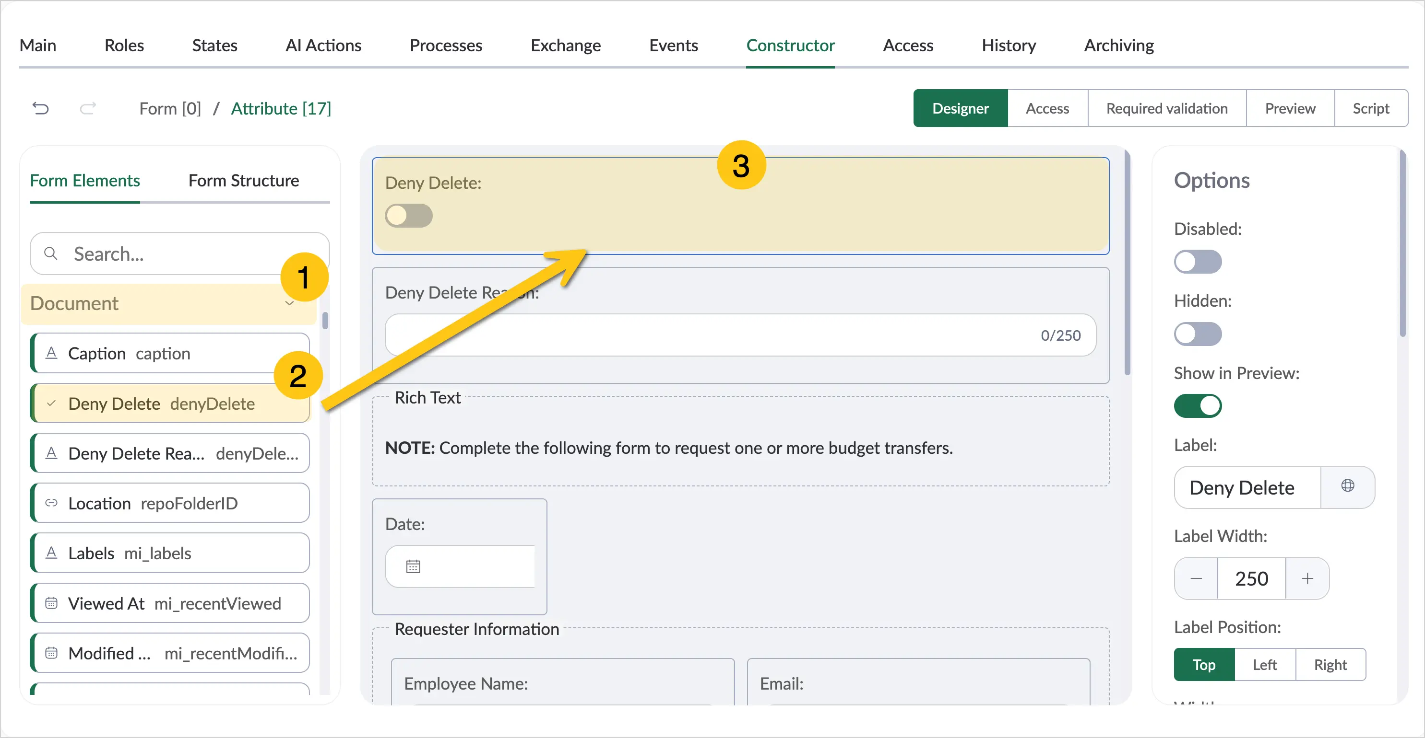Click the calendar icon beside Modified element
The image size is (1425, 738).
(51, 653)
